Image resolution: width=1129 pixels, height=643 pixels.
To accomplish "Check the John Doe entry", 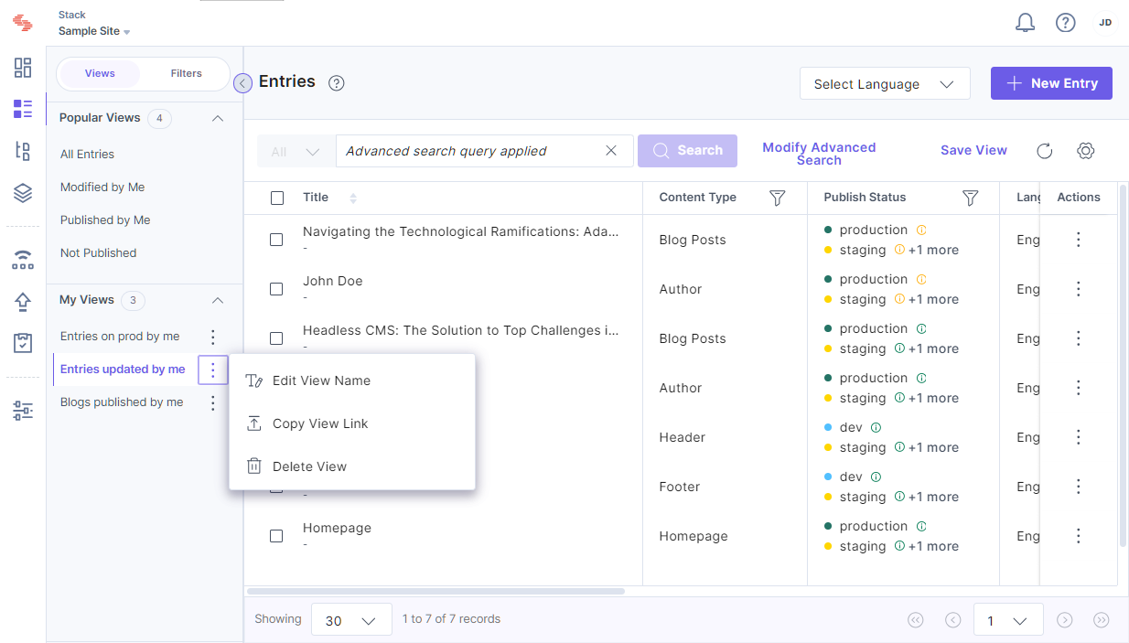I will click(276, 289).
